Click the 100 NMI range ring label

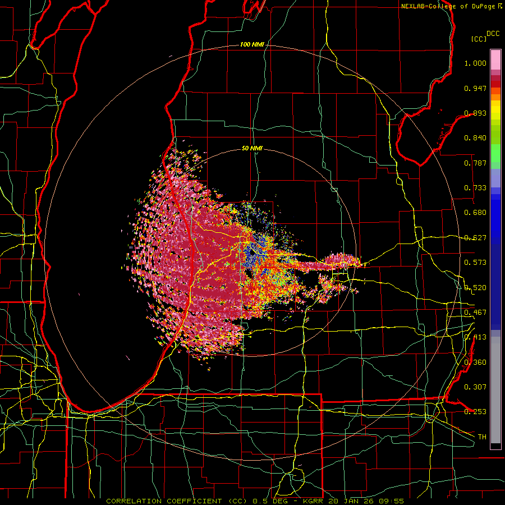(x=252, y=44)
